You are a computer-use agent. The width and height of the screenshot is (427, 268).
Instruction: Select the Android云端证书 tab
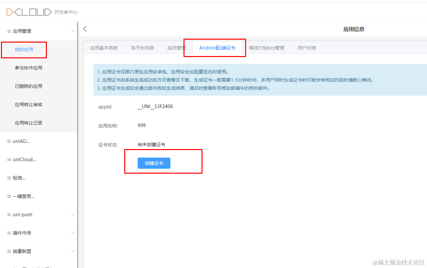pyautogui.click(x=217, y=48)
